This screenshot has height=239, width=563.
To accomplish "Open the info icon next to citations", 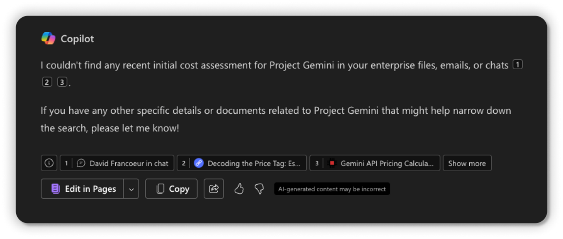I will pos(49,163).
